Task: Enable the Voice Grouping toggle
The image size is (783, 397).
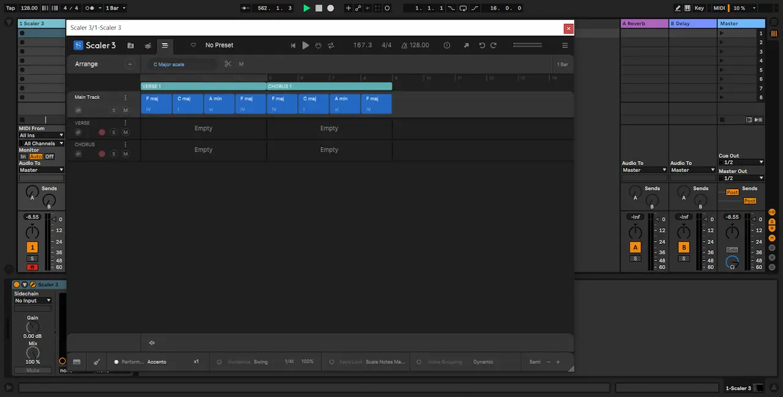Action: (419, 362)
